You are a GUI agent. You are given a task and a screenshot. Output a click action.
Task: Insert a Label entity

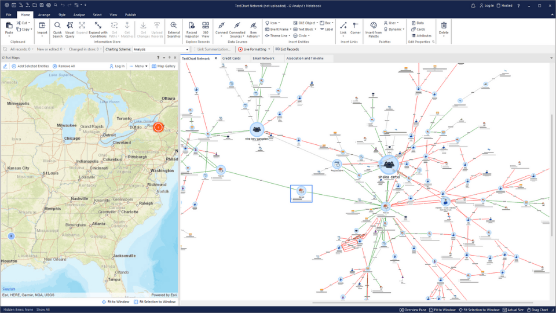(327, 29)
